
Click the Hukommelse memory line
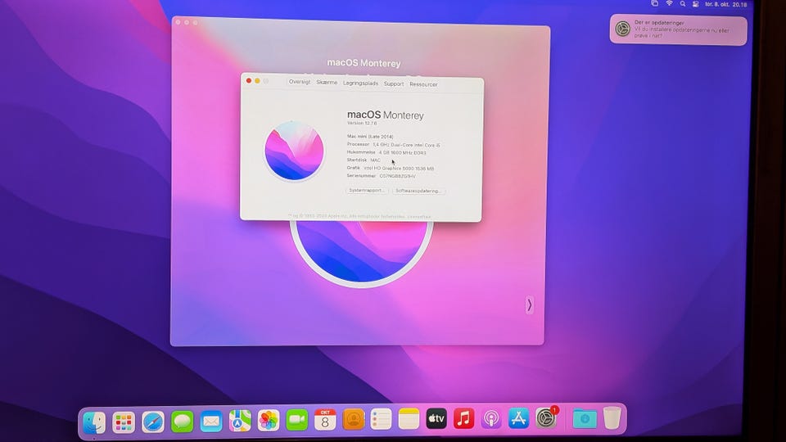(386, 152)
